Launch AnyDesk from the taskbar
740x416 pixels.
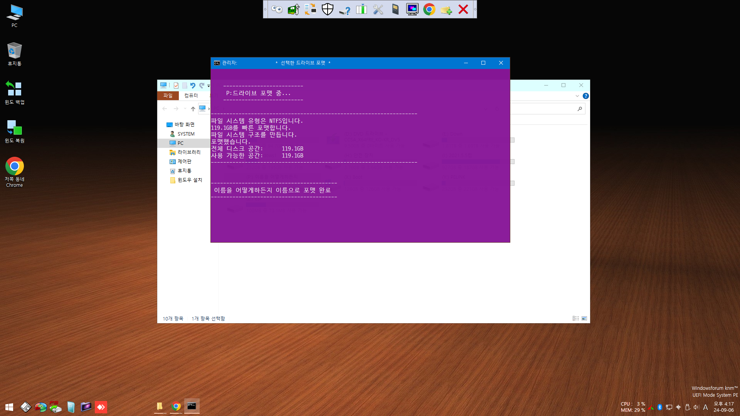pos(101,407)
